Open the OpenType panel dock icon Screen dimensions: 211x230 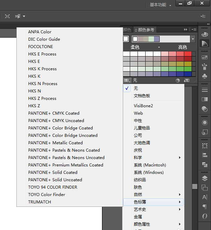click(x=205, y=216)
